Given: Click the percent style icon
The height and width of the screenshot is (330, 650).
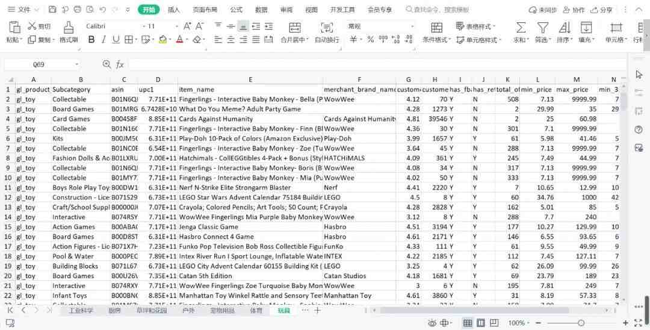Looking at the screenshot, I should click(x=370, y=39).
